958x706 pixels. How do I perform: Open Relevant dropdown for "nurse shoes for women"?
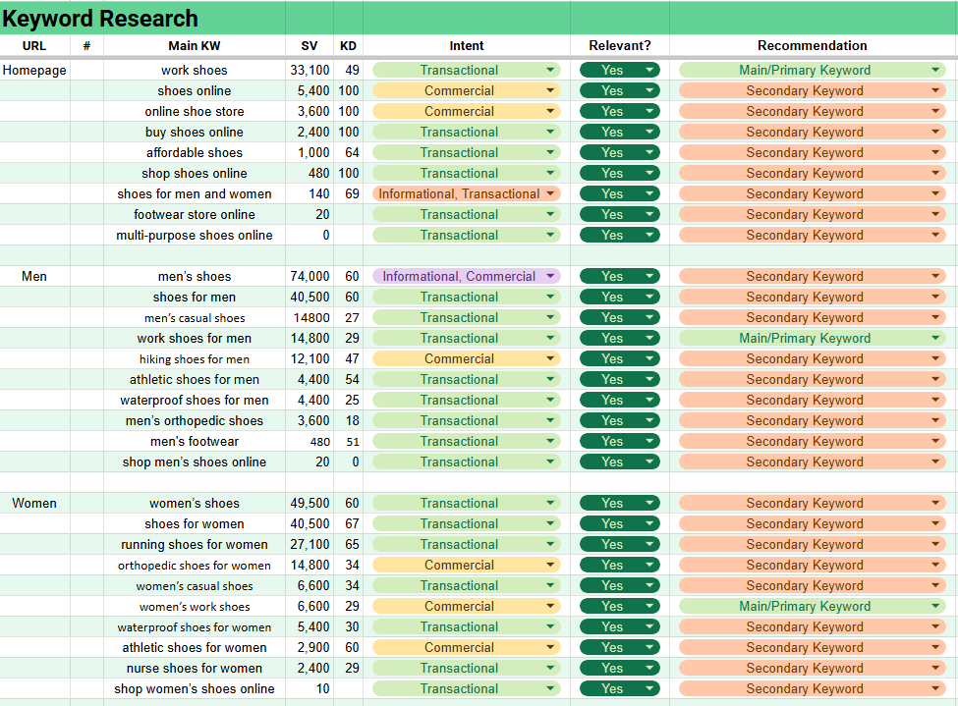coord(649,668)
